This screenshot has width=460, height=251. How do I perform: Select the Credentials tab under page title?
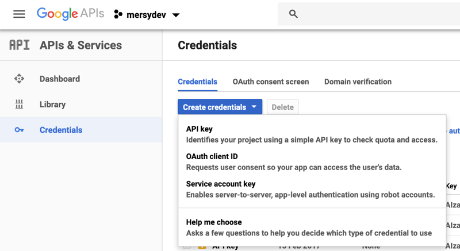coord(197,82)
